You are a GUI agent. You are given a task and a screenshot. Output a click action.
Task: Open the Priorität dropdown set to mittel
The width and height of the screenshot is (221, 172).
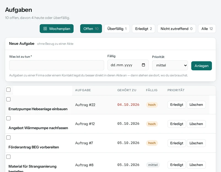coord(170,65)
